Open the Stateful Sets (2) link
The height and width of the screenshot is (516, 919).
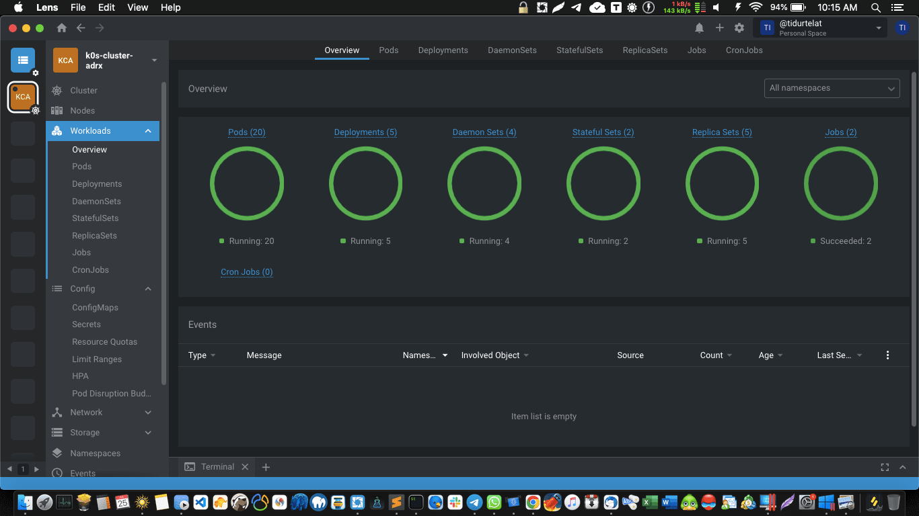click(x=603, y=132)
